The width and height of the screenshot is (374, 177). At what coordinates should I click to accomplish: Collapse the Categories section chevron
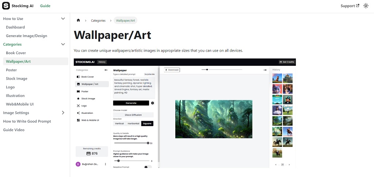(63, 44)
